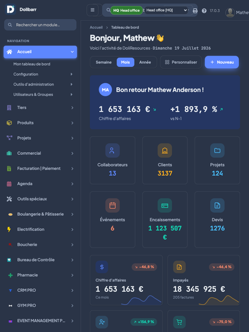Expand the CRM PRO menu chevron

click(72, 291)
